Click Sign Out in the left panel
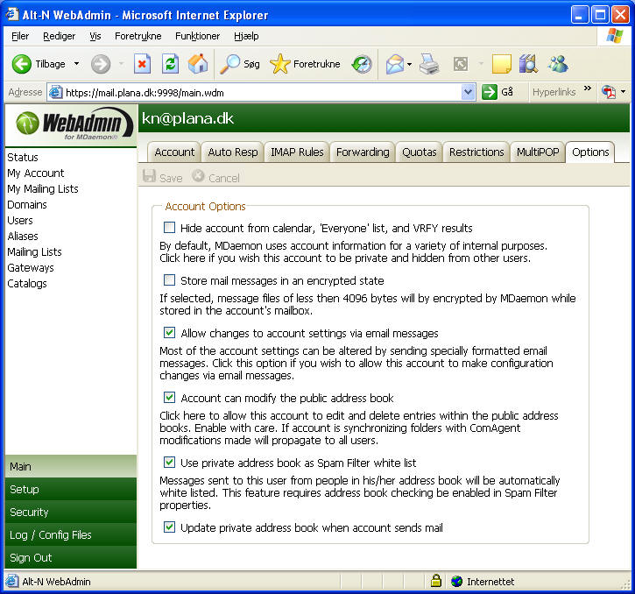Screen dimensions: 635x594 point(31,557)
